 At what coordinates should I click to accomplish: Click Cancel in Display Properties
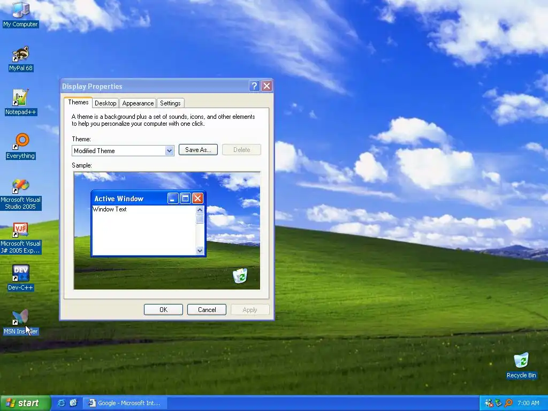coord(207,310)
